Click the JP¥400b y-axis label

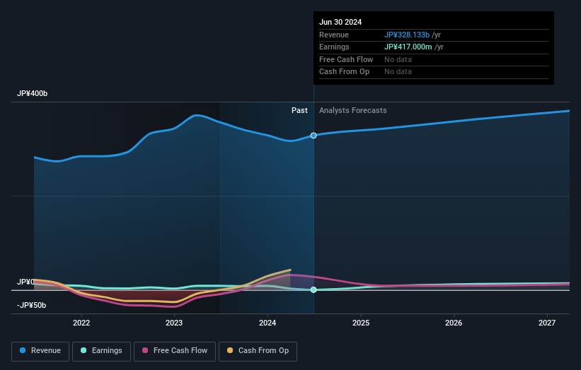tap(33, 93)
